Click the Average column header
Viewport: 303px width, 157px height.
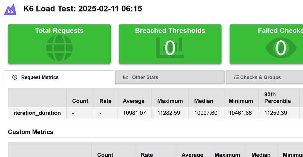(x=133, y=101)
